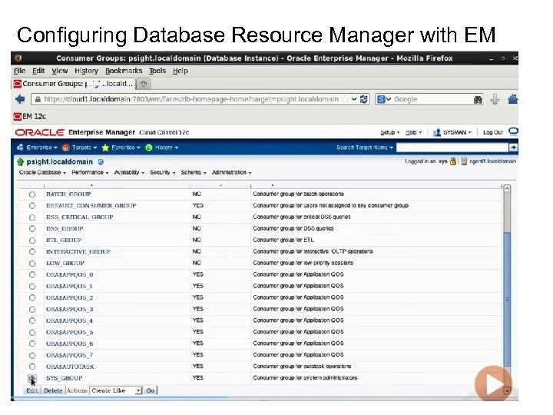Select the ETL_GROUP radio button
This screenshot has width=553, height=415.
[32, 241]
